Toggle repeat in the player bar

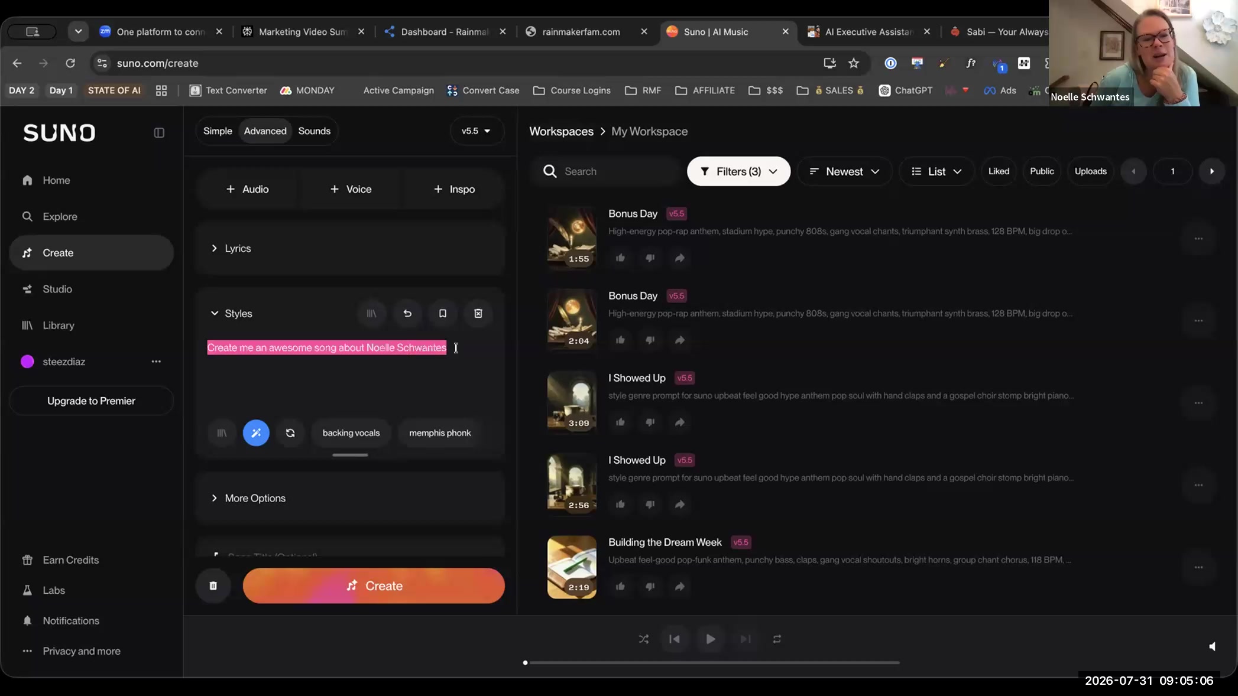[x=777, y=639]
